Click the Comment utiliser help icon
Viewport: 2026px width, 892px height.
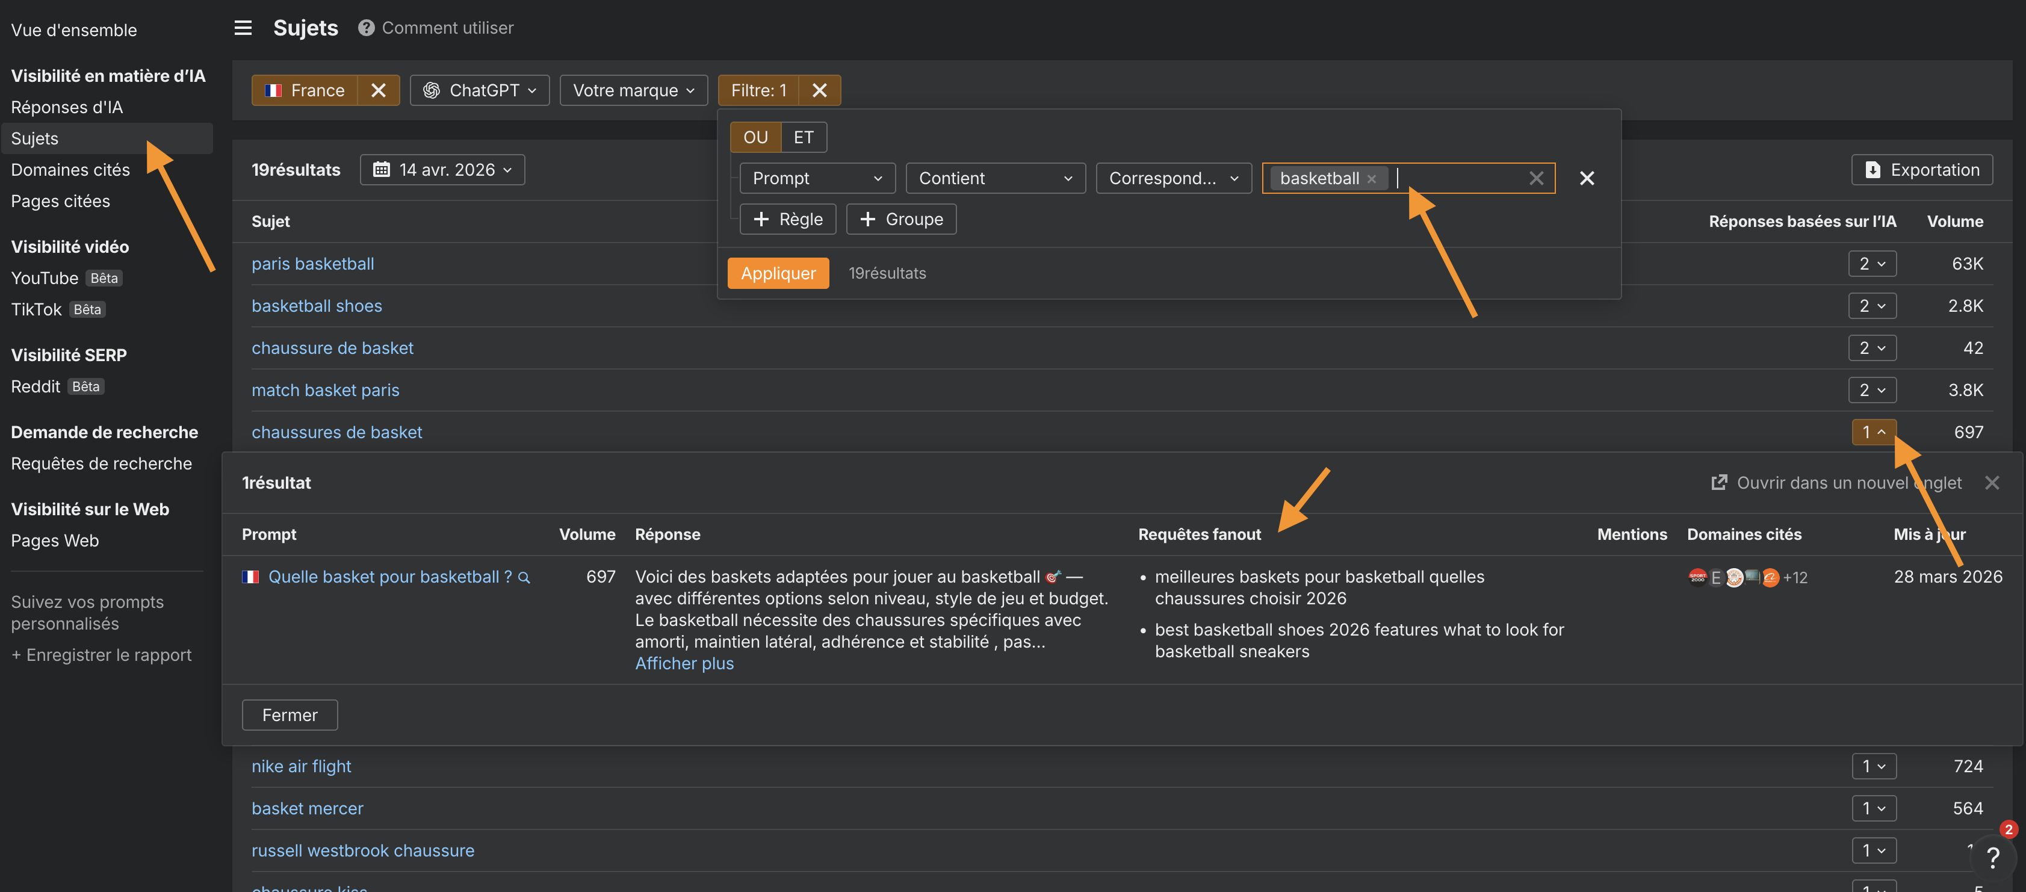pos(366,28)
